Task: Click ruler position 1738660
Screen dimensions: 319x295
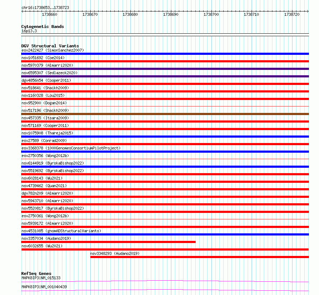Action: pyautogui.click(x=49, y=14)
